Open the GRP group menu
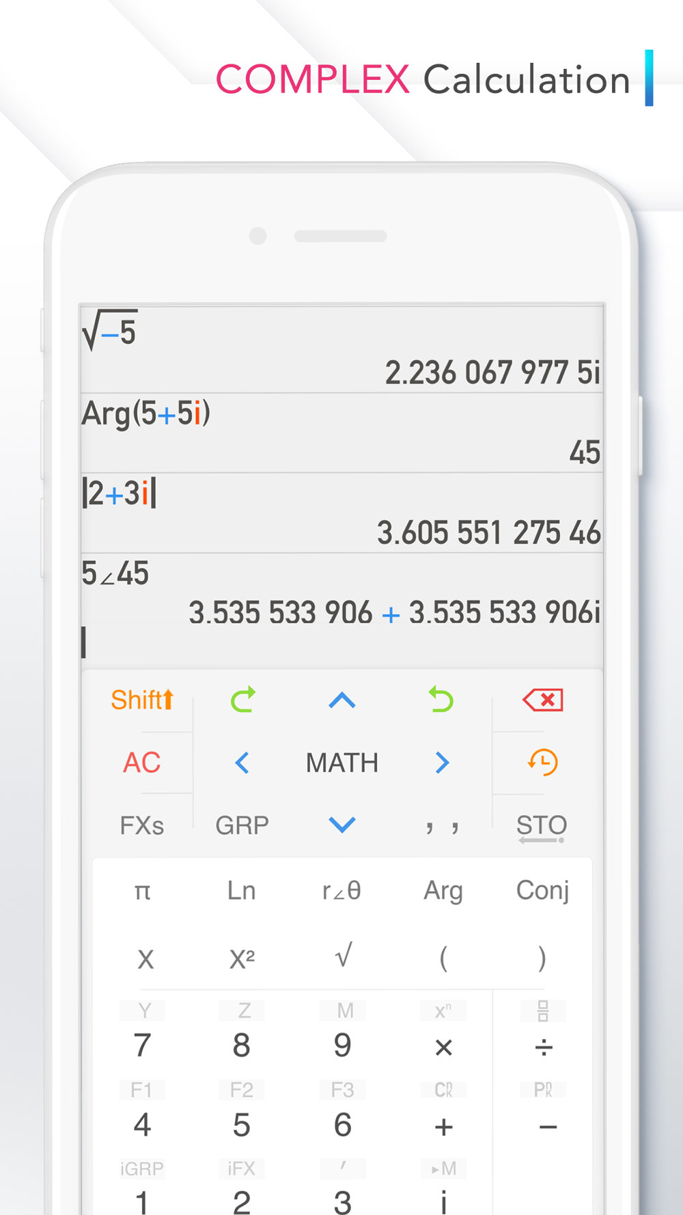Screen dimensions: 683x1215 [x=242, y=825]
